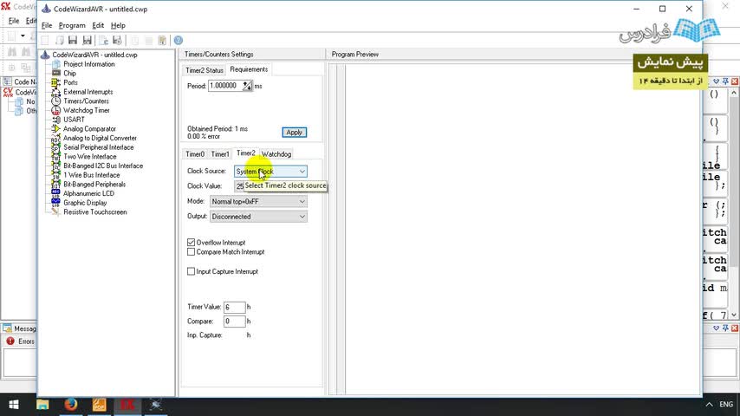
Task: Click the Period input field
Action: coord(225,86)
